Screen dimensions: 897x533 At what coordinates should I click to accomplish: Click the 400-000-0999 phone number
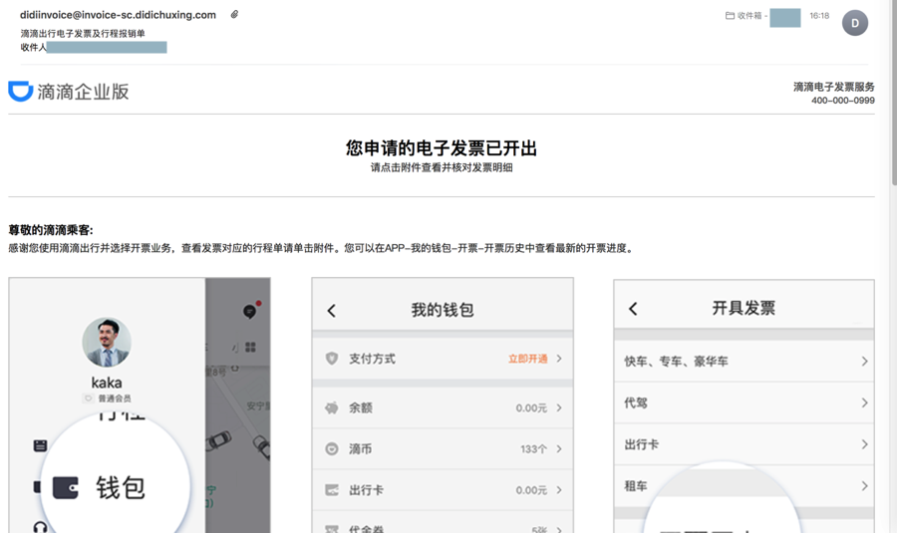[x=842, y=101]
